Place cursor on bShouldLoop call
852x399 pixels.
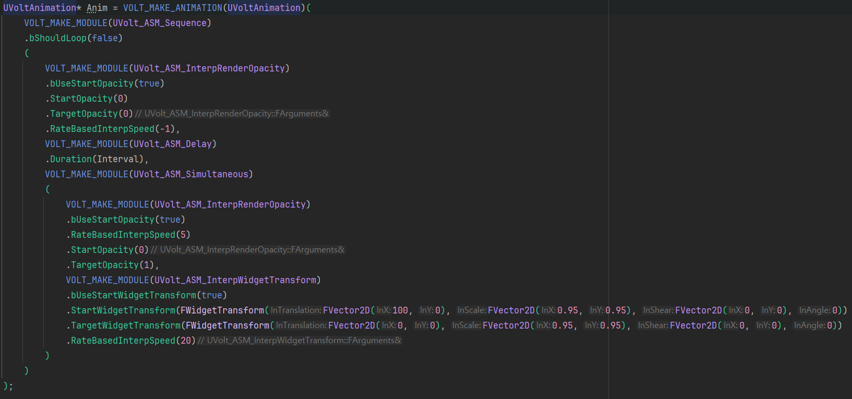pos(57,38)
